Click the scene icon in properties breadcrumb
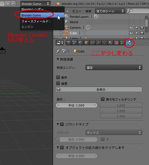This screenshot has height=165, width=149. (64, 51)
